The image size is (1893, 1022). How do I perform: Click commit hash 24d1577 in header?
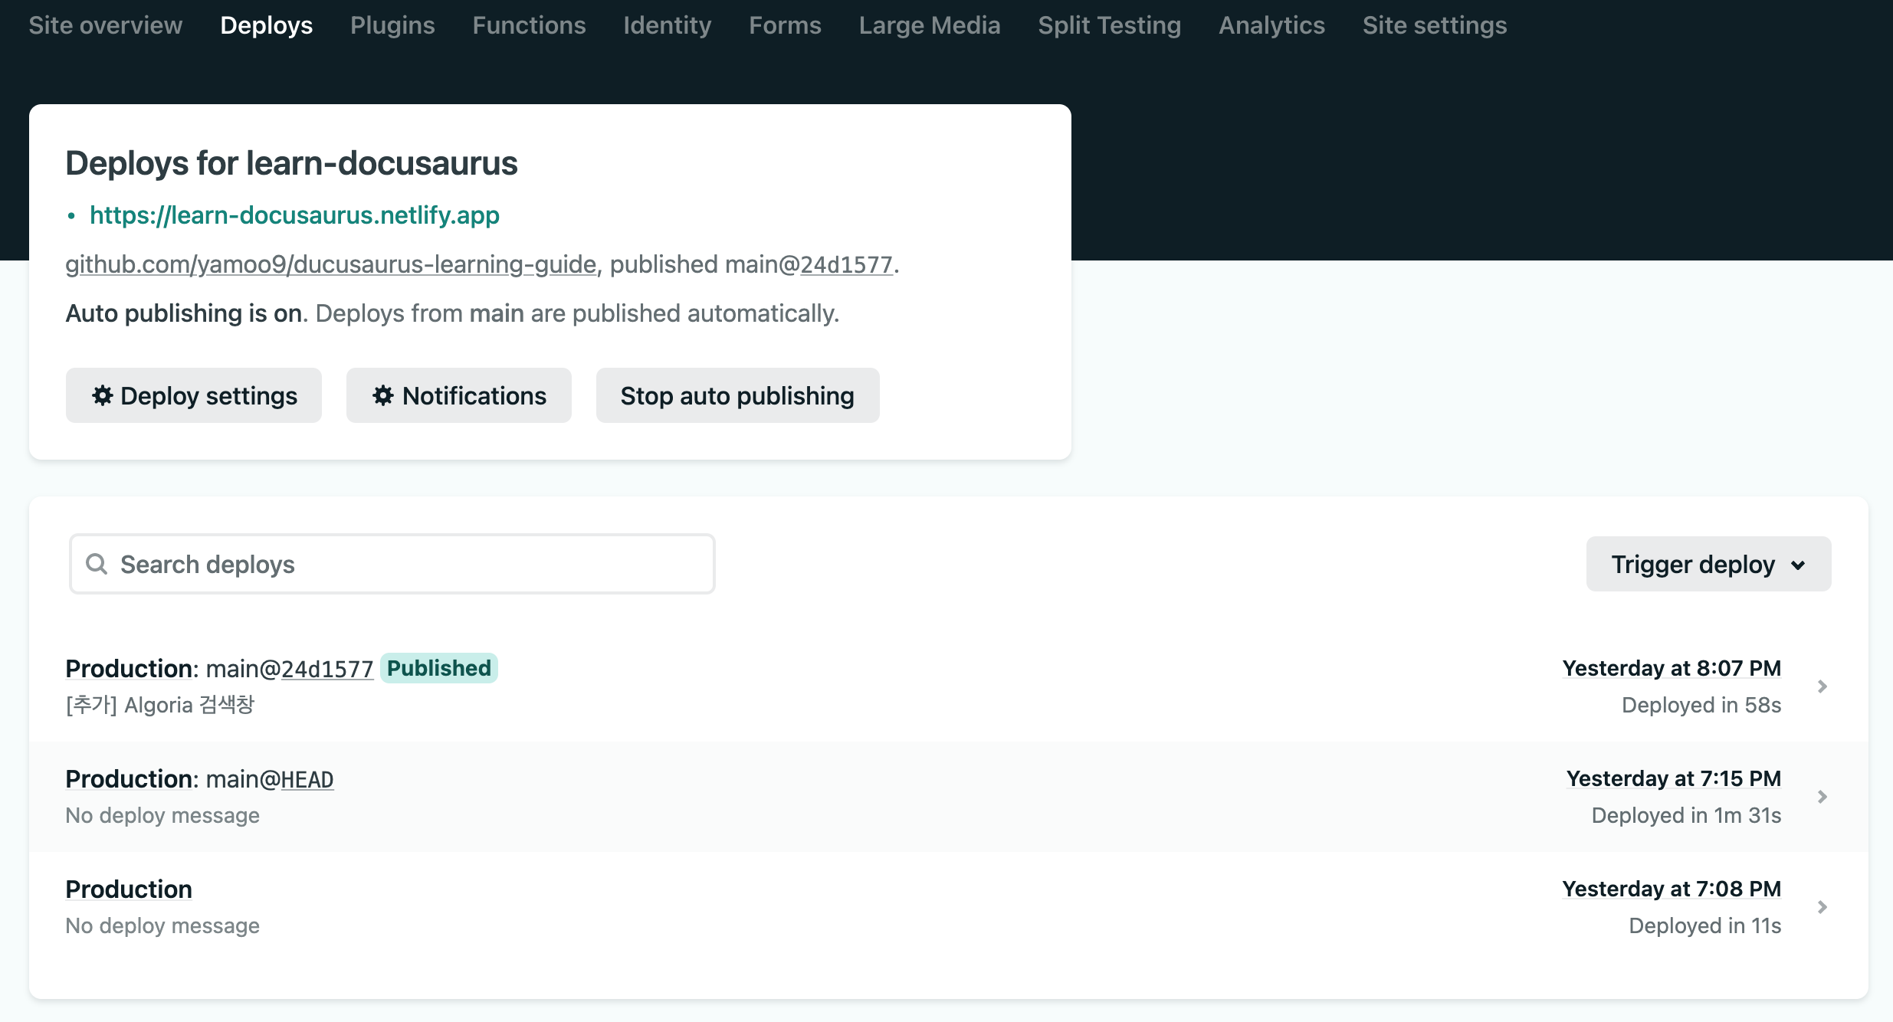[x=846, y=264]
